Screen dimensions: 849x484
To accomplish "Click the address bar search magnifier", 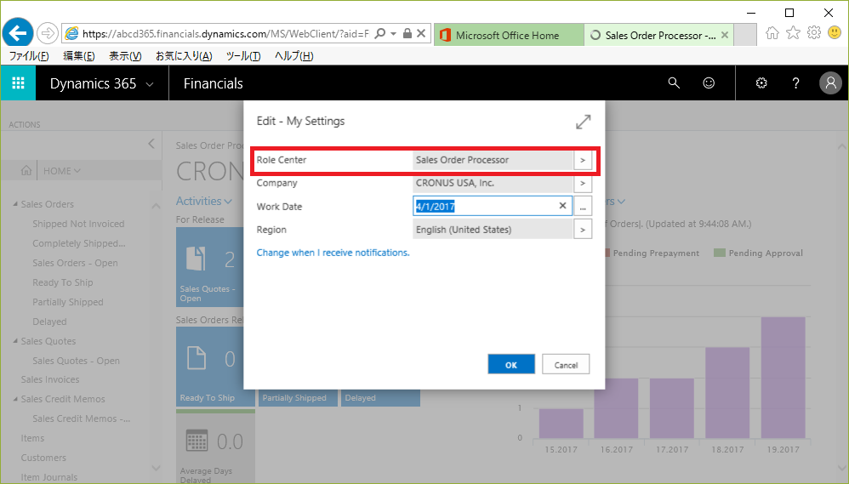I will (380, 33).
